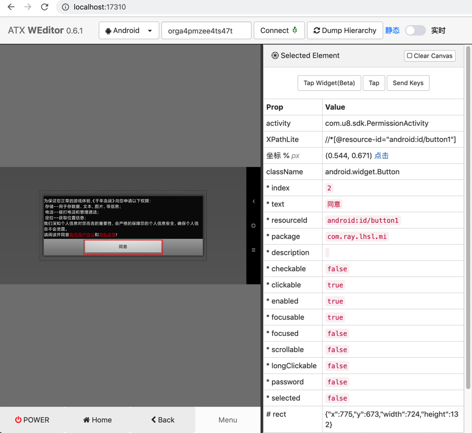Image resolution: width=472 pixels, height=433 pixels.
Task: Click the focusable value true
Action: (x=335, y=318)
